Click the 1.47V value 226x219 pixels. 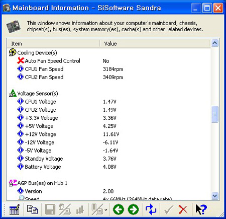(x=109, y=102)
